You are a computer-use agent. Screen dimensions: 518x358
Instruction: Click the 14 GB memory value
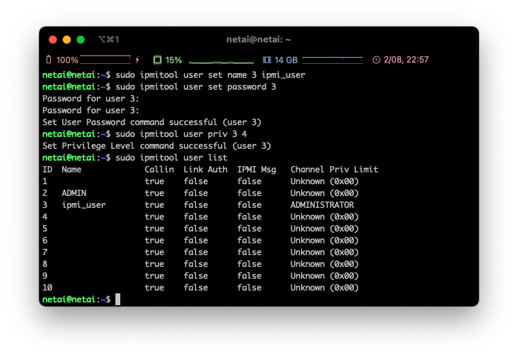click(286, 60)
